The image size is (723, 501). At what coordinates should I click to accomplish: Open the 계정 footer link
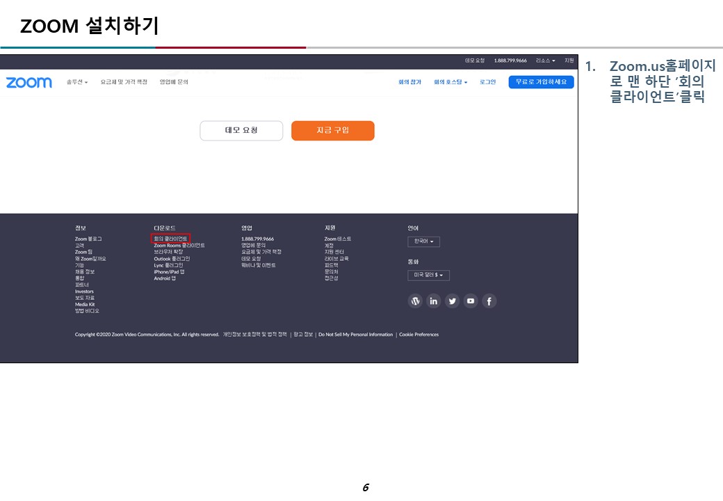click(329, 246)
